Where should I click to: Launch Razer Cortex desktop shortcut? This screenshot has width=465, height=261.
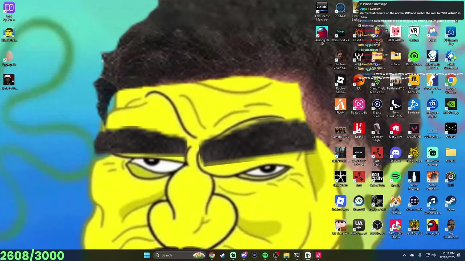pos(414,58)
